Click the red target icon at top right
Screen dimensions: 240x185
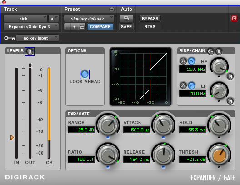[x=234, y=19]
